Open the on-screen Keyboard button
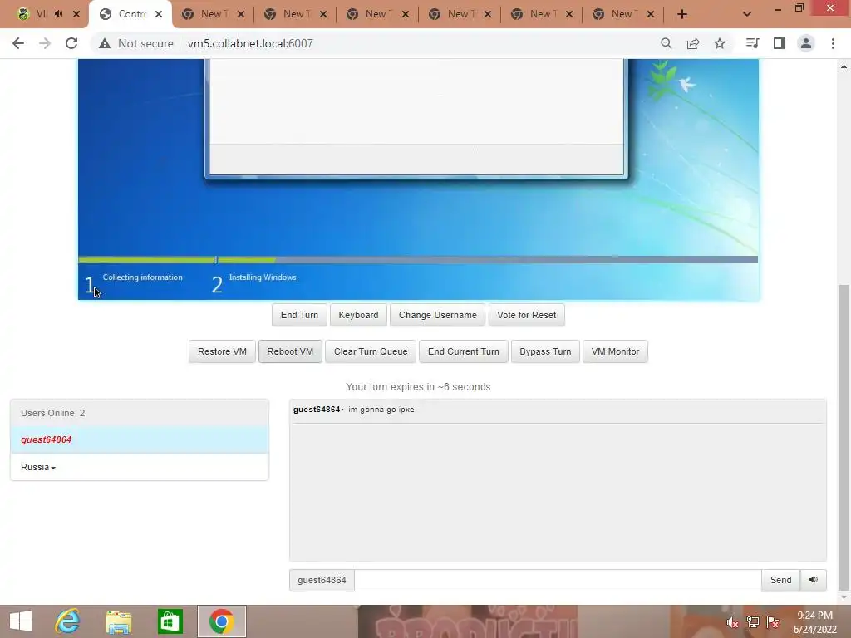 tap(358, 315)
